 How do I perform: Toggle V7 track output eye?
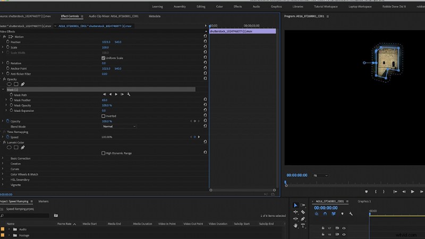pos(344,228)
